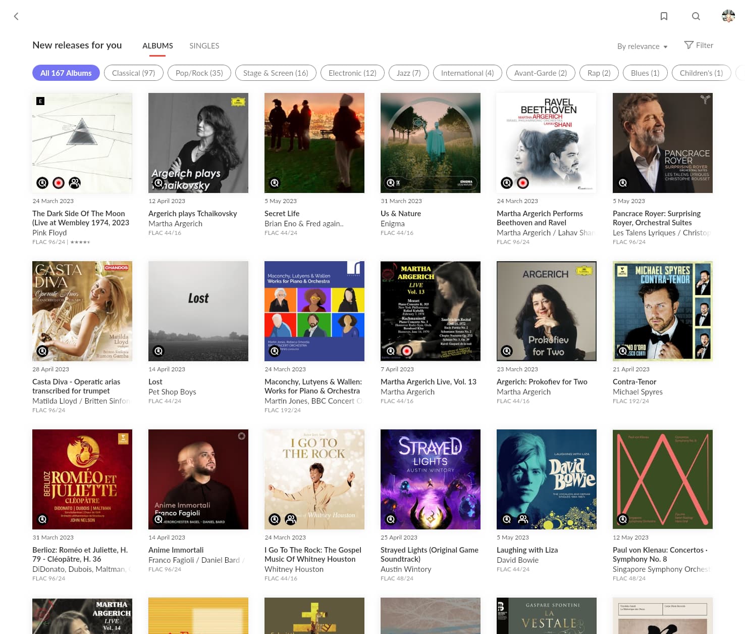745x634 pixels.
Task: Open the Pink Floyd artist link
Action: click(x=49, y=232)
